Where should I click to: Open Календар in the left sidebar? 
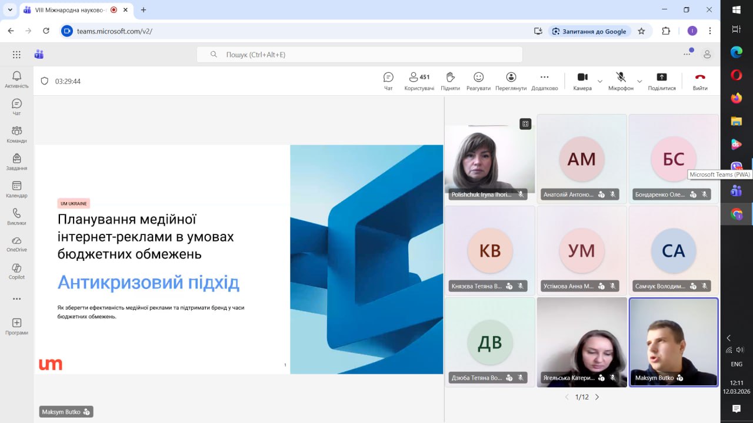(x=16, y=189)
